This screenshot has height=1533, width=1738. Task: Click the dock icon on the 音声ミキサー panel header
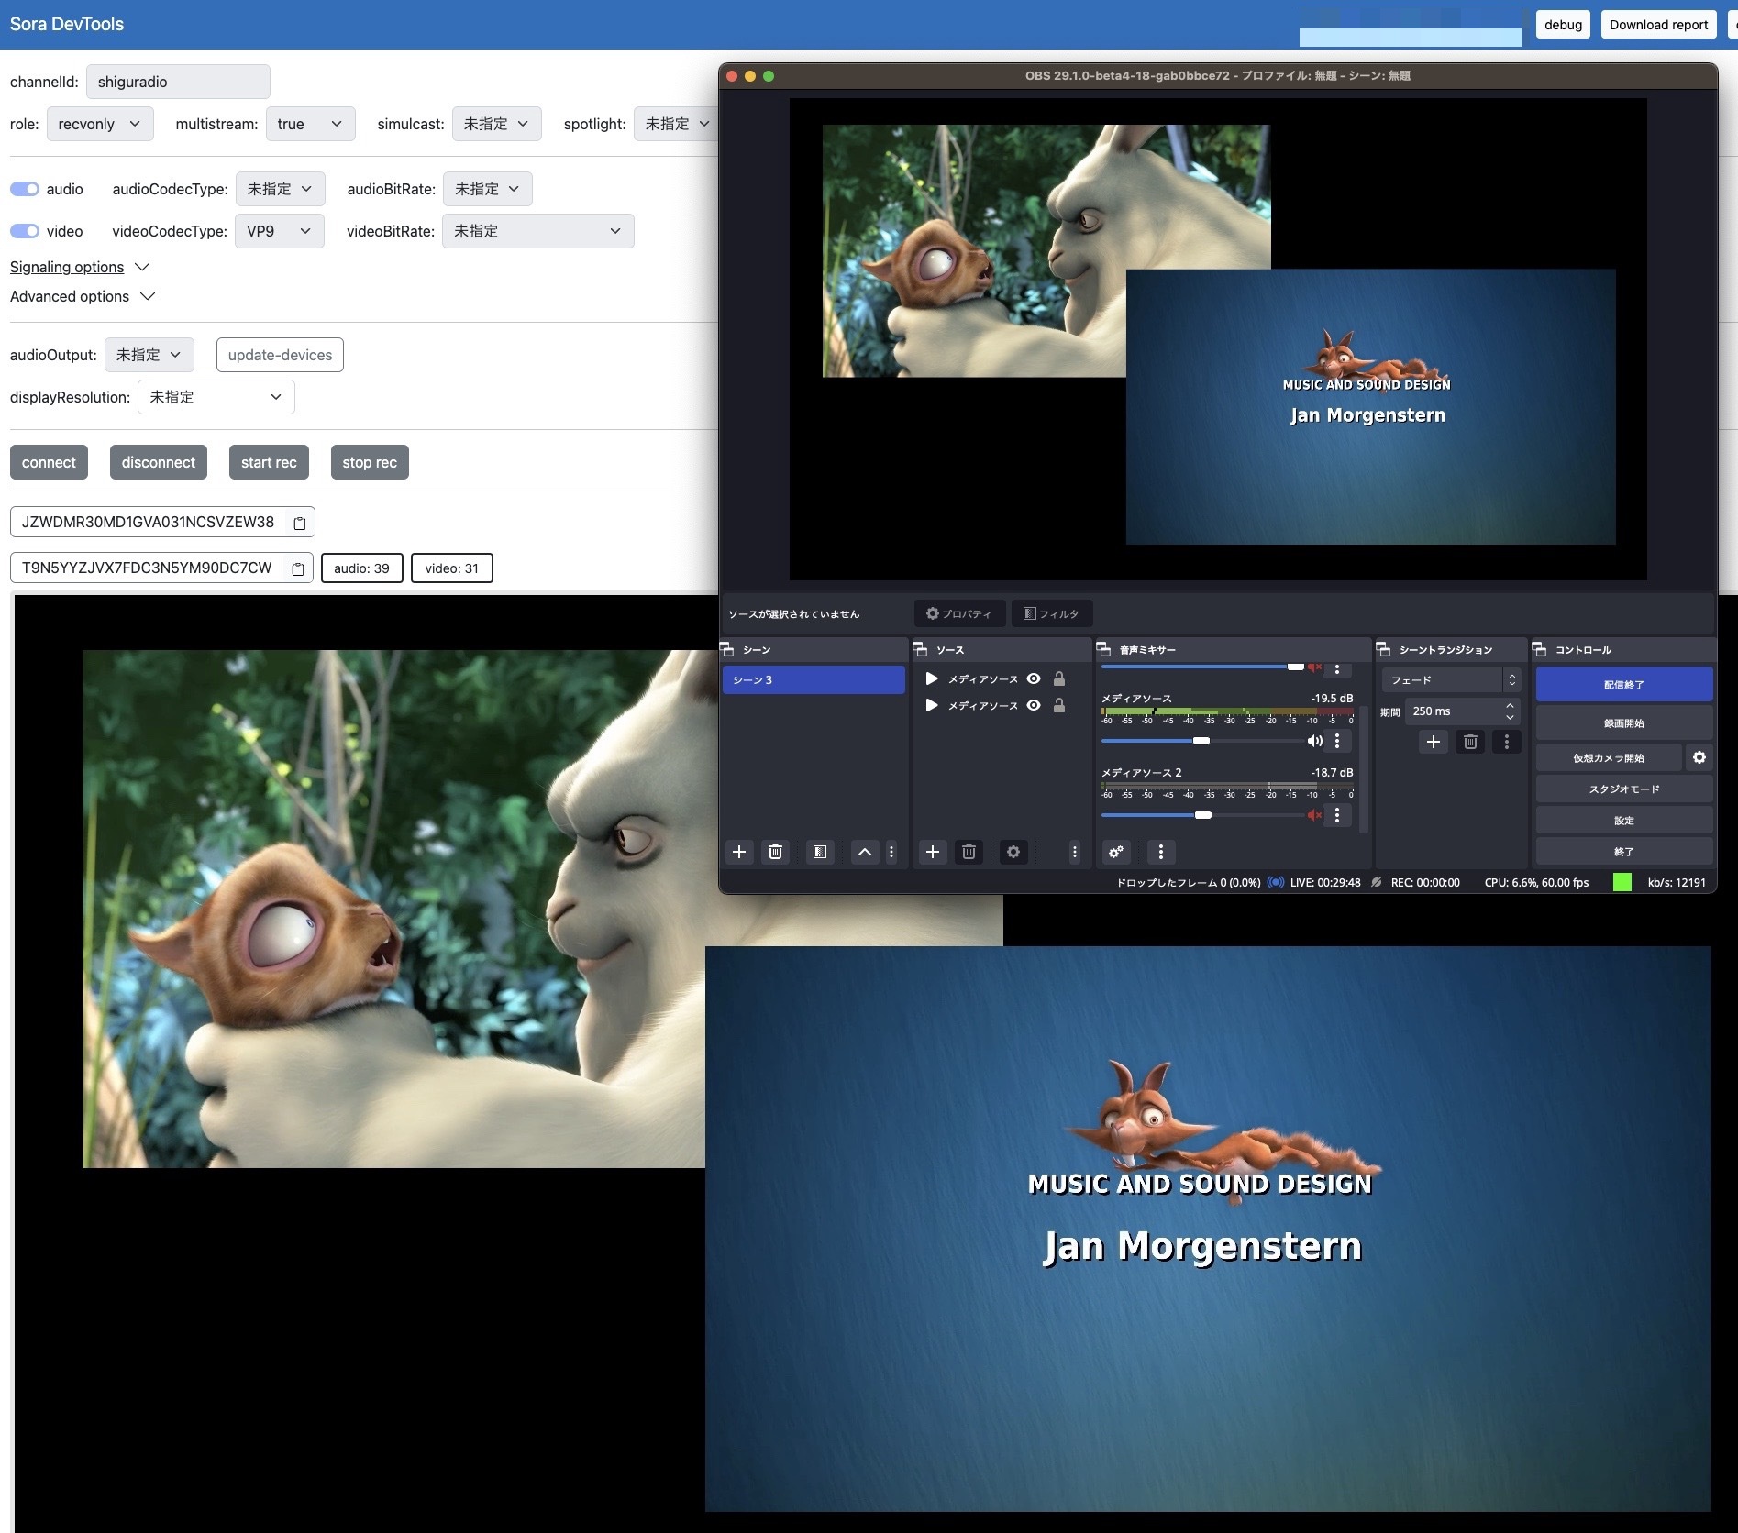[1104, 649]
